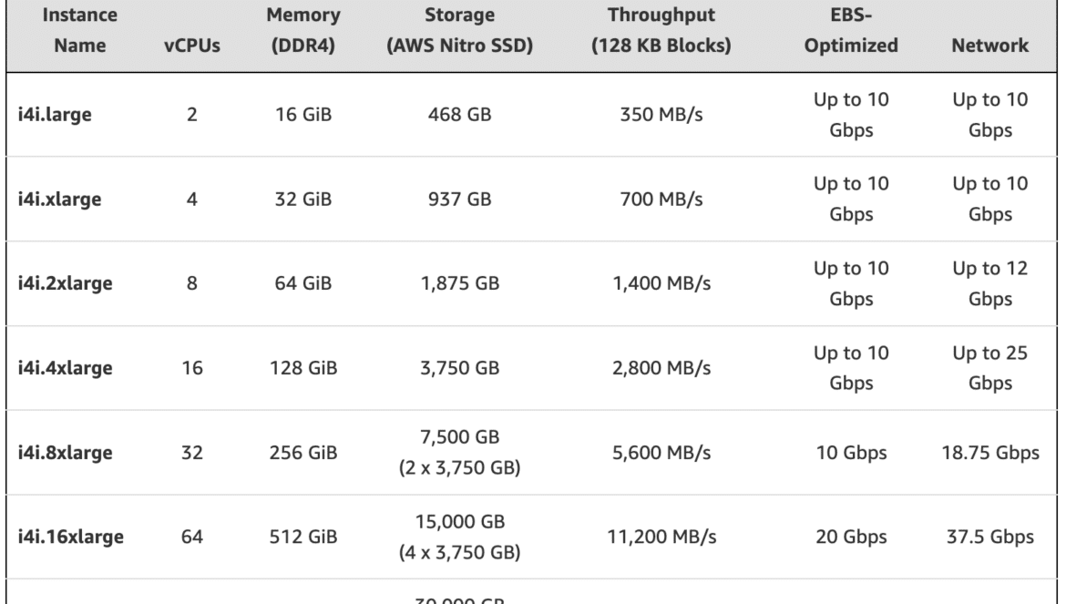This screenshot has width=1066, height=604.
Task: Click the Up to 25 Gbps network cell
Action: pyautogui.click(x=989, y=367)
